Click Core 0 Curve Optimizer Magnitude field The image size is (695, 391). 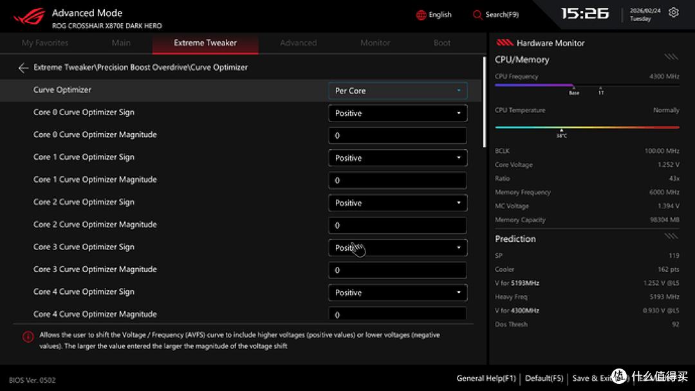(398, 136)
